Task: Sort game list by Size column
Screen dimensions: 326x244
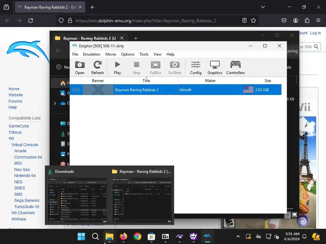Action: (x=267, y=80)
